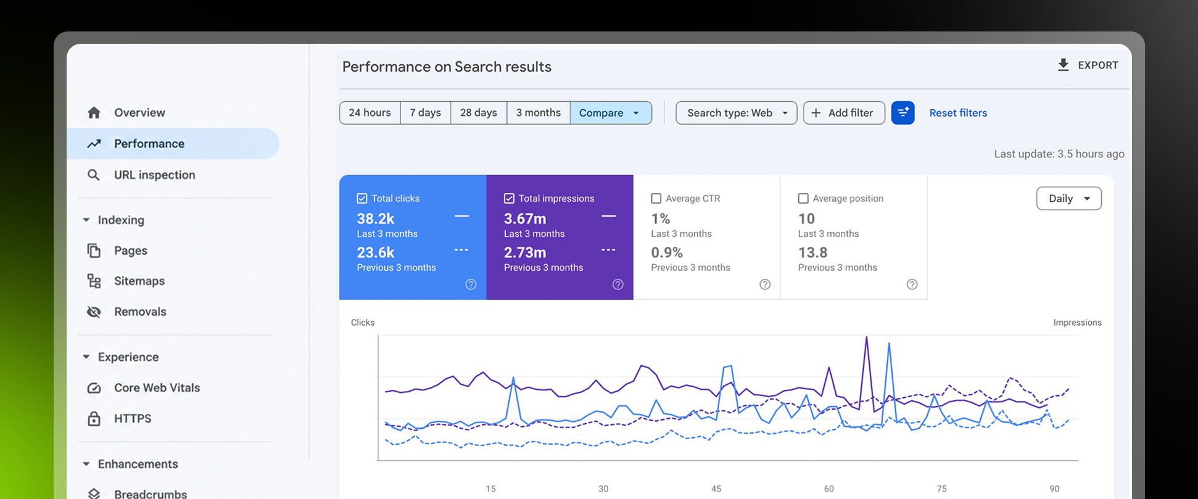Image resolution: width=1198 pixels, height=499 pixels.
Task: Click the Add filter button
Action: (x=844, y=113)
